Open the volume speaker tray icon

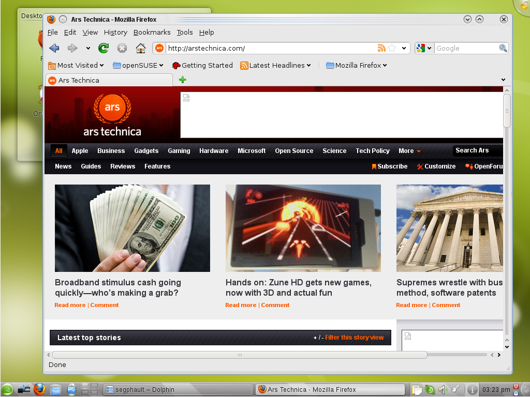pos(443,390)
